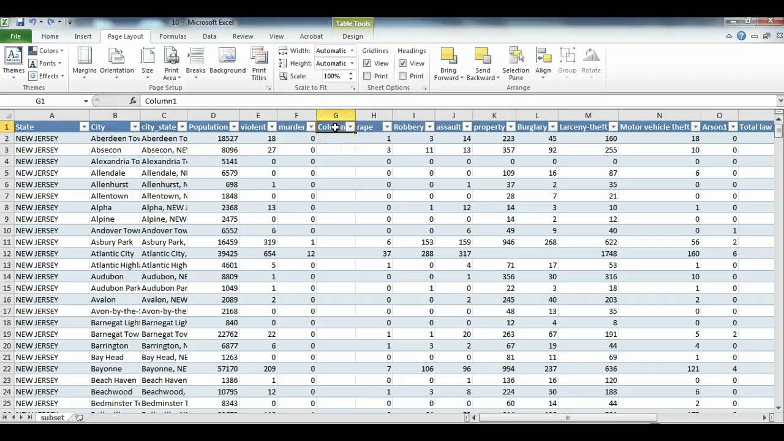Open Scale to Fit dialog launcher
This screenshot has height=441, width=784.
point(353,88)
